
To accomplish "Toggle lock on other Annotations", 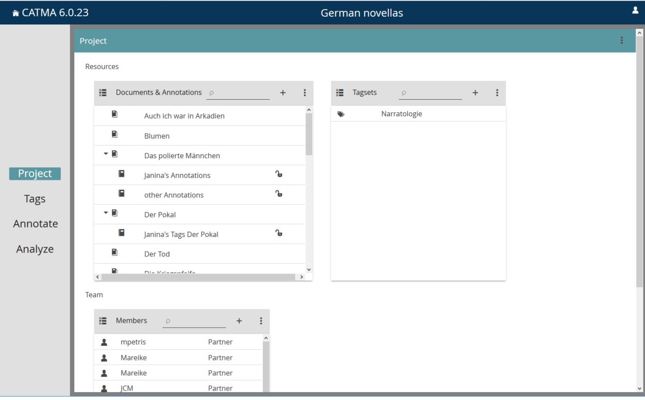I will point(279,194).
